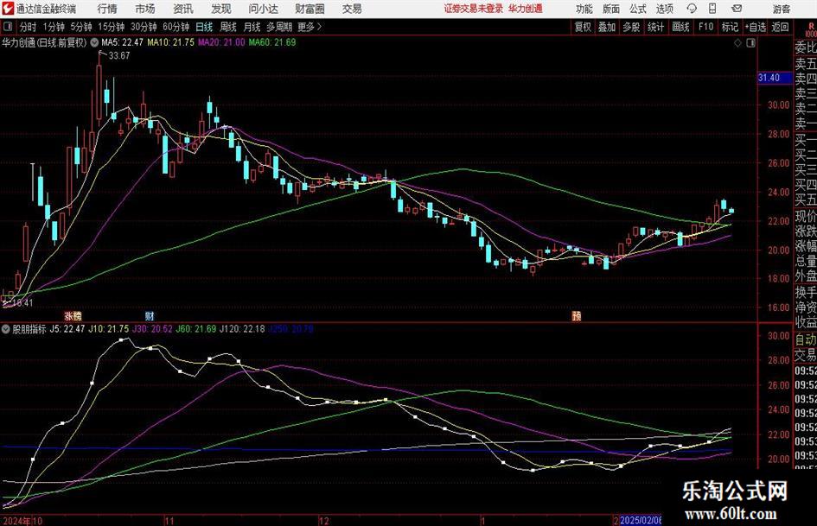
Task: Open the 交易 menu
Action: click(352, 9)
